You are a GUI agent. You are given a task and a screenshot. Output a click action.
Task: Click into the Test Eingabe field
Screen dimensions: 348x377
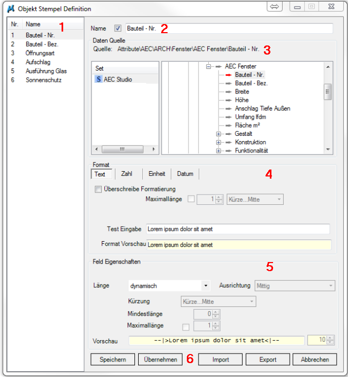(x=238, y=229)
